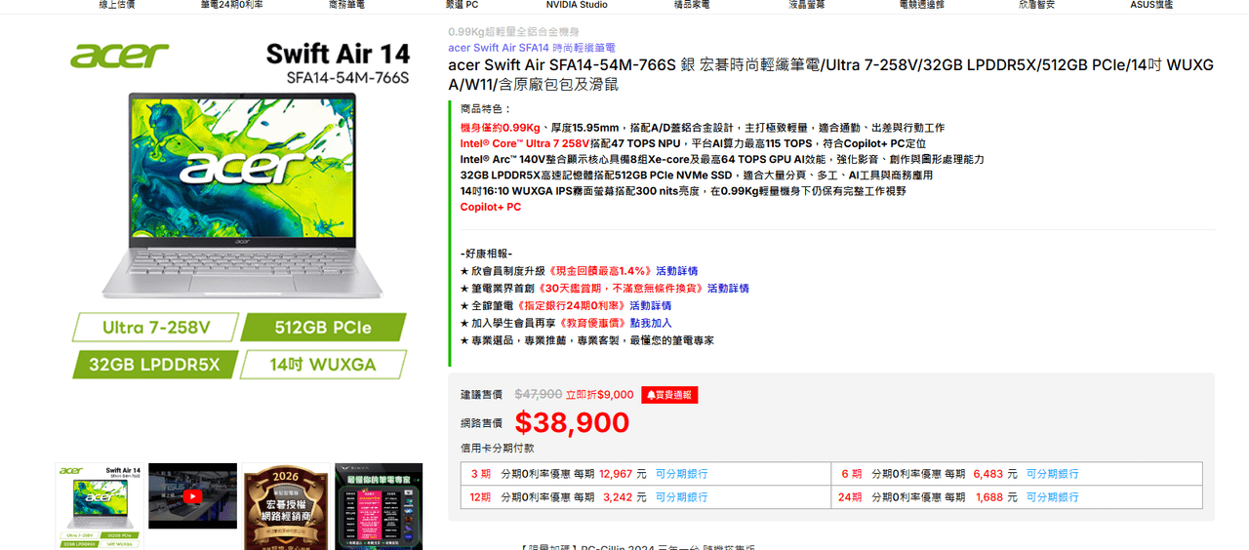Click the 信用卡分期付款 heading
The image size is (1249, 550).
(498, 449)
